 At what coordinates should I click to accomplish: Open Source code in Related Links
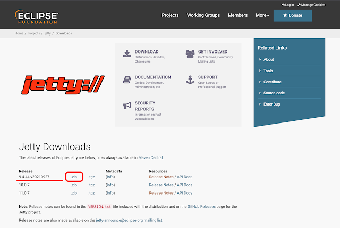(274, 93)
